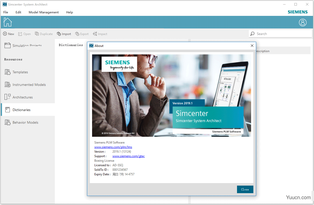Click the Open toolbar button

pos(24,34)
